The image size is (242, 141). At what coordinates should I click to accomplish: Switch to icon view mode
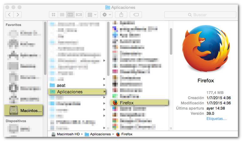click(53, 15)
